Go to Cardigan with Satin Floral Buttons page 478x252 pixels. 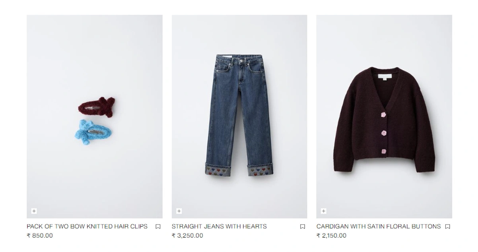(379, 226)
